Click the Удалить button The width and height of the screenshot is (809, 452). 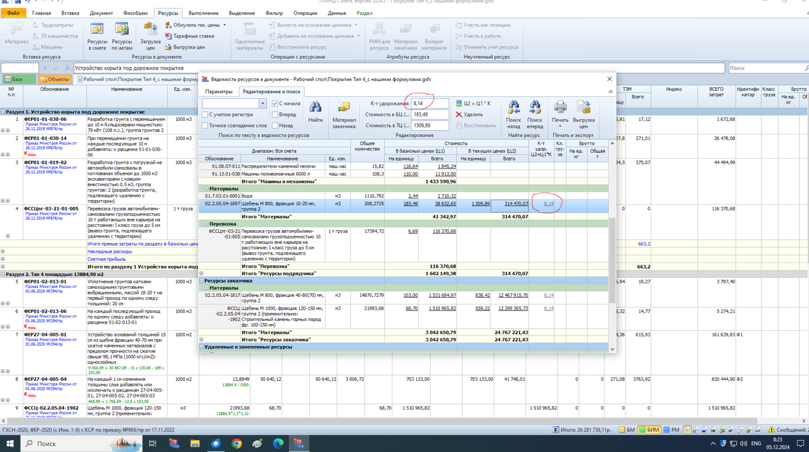pyautogui.click(x=469, y=114)
